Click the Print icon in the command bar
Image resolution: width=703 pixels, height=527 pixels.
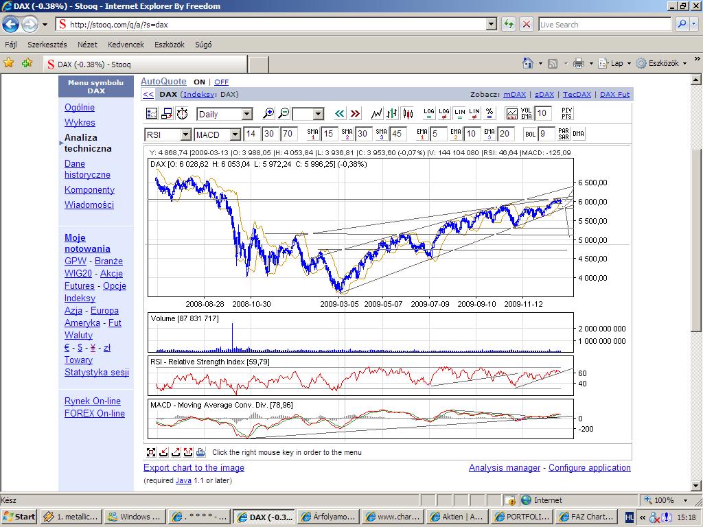coord(579,63)
